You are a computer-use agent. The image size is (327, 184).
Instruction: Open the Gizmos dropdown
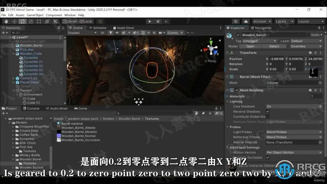point(175,33)
